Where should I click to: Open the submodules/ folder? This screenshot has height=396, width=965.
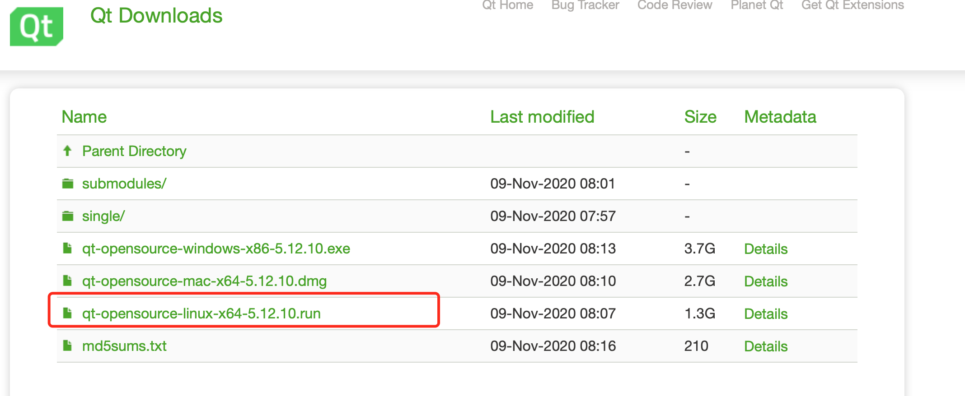124,184
